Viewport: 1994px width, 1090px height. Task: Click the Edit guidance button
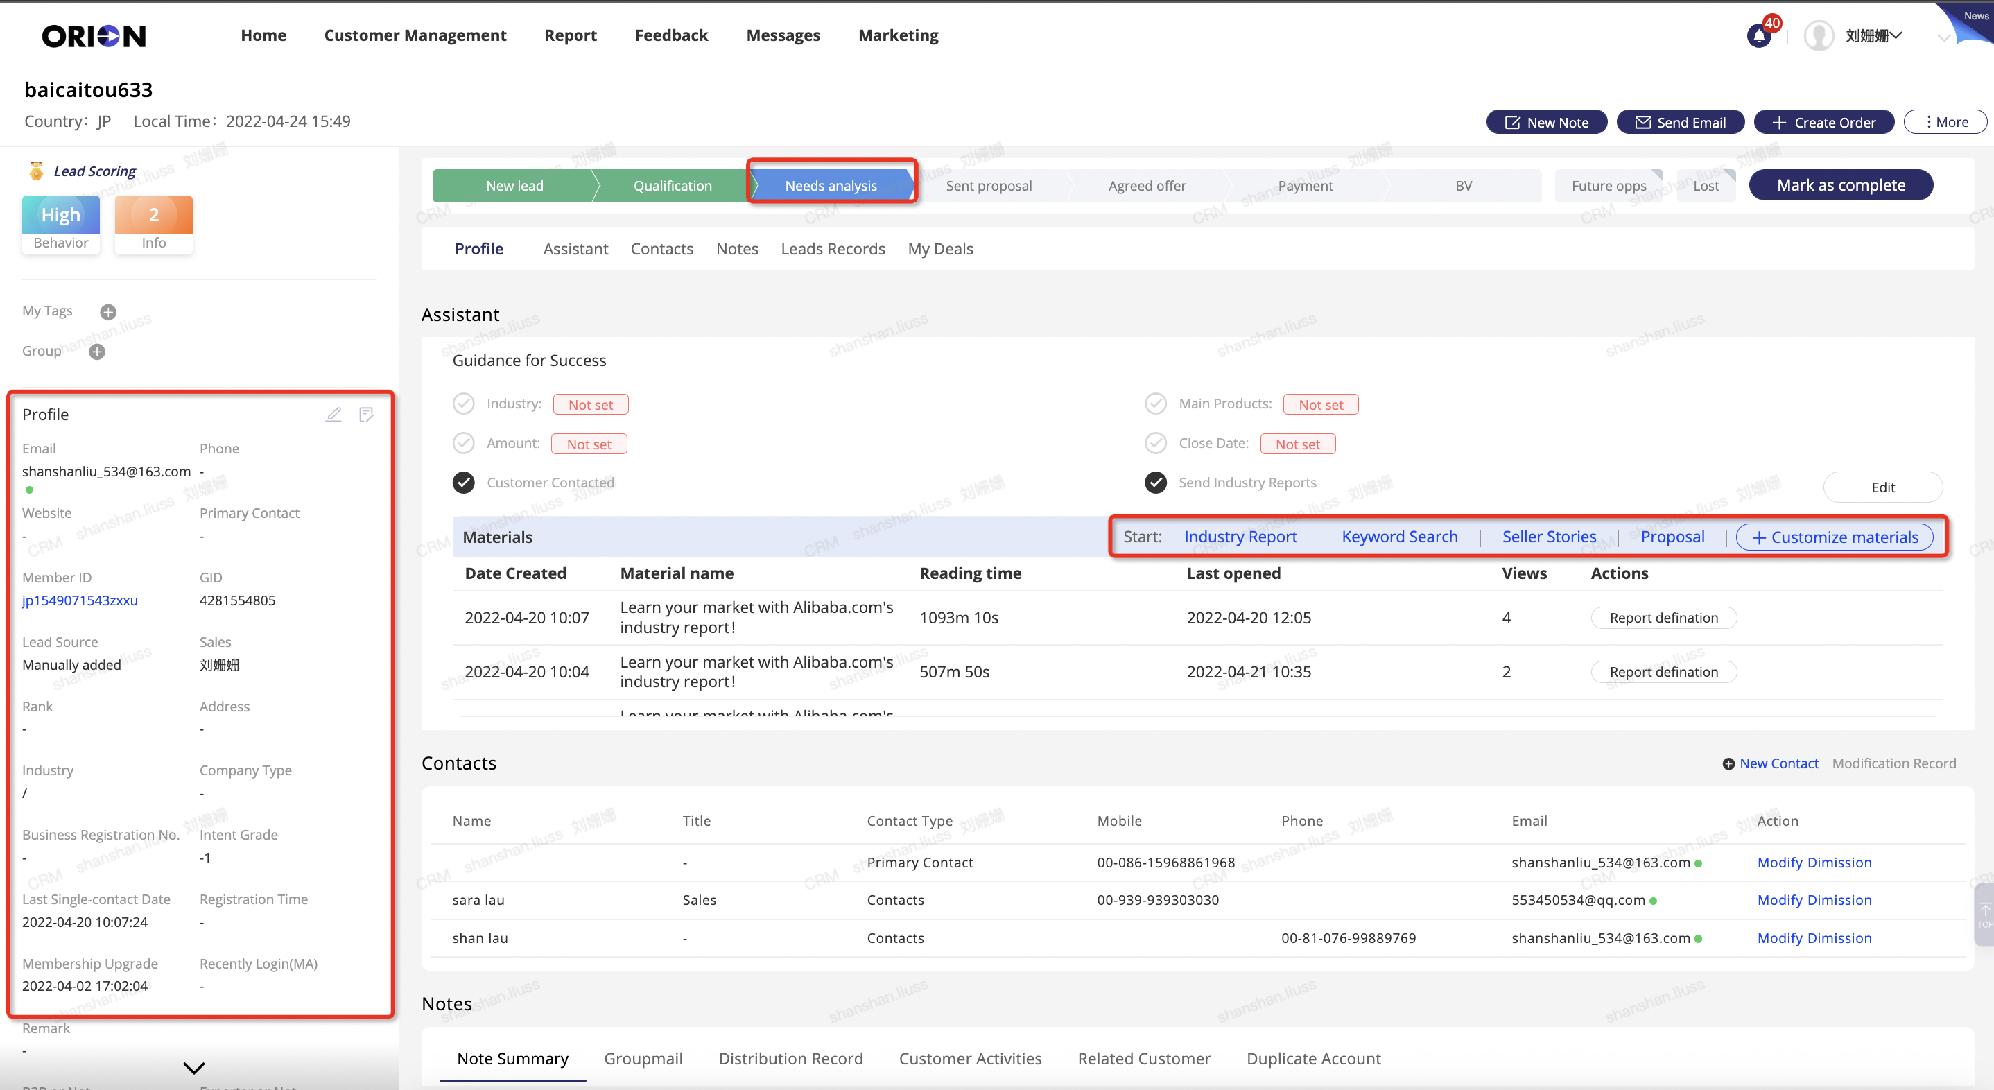coord(1882,487)
